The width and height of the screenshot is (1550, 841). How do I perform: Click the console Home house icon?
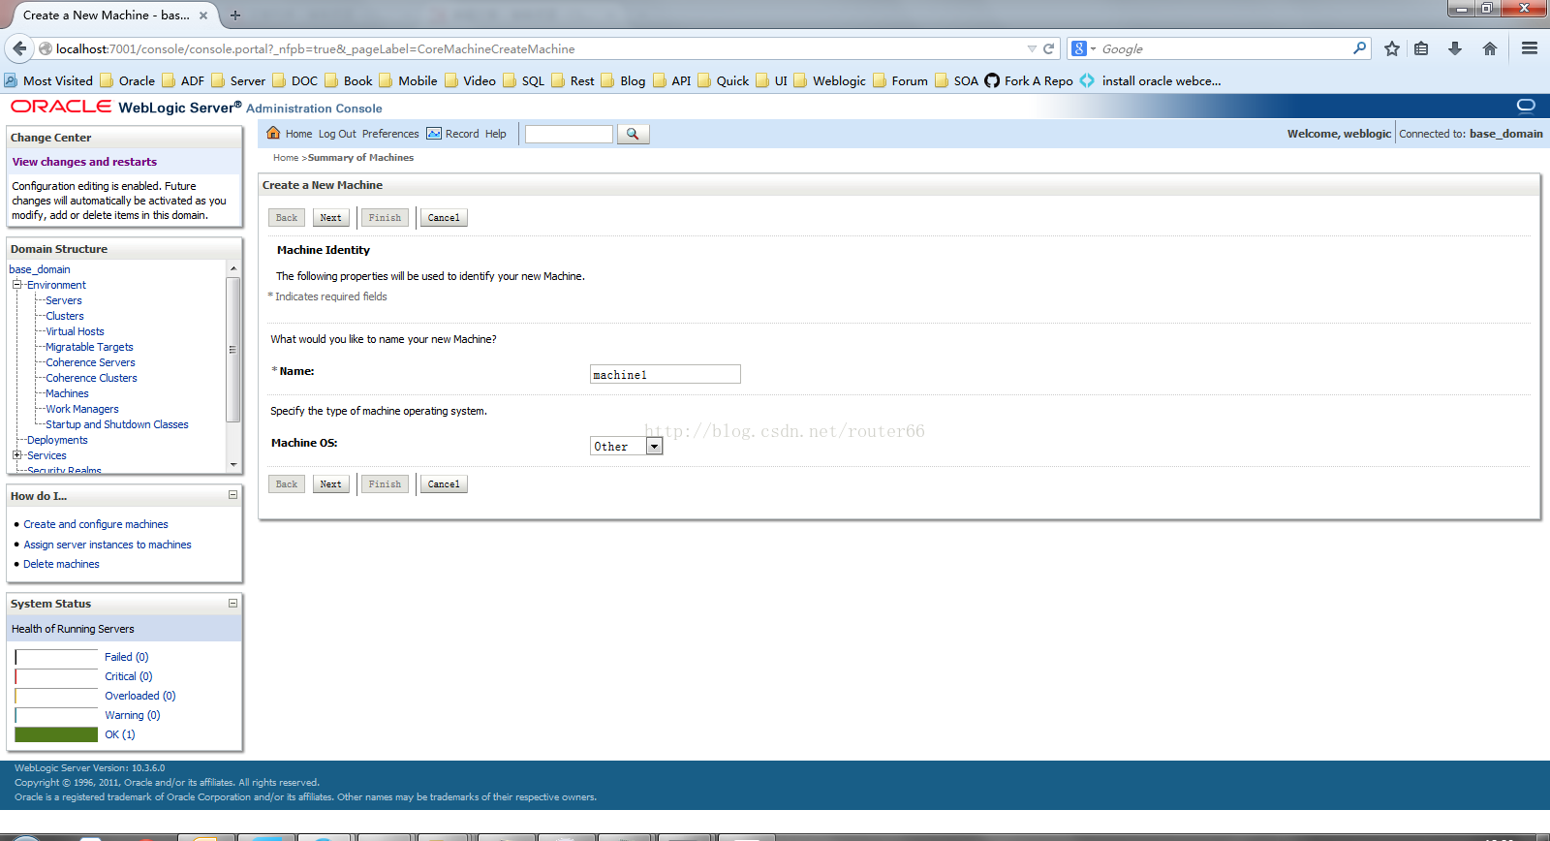273,133
